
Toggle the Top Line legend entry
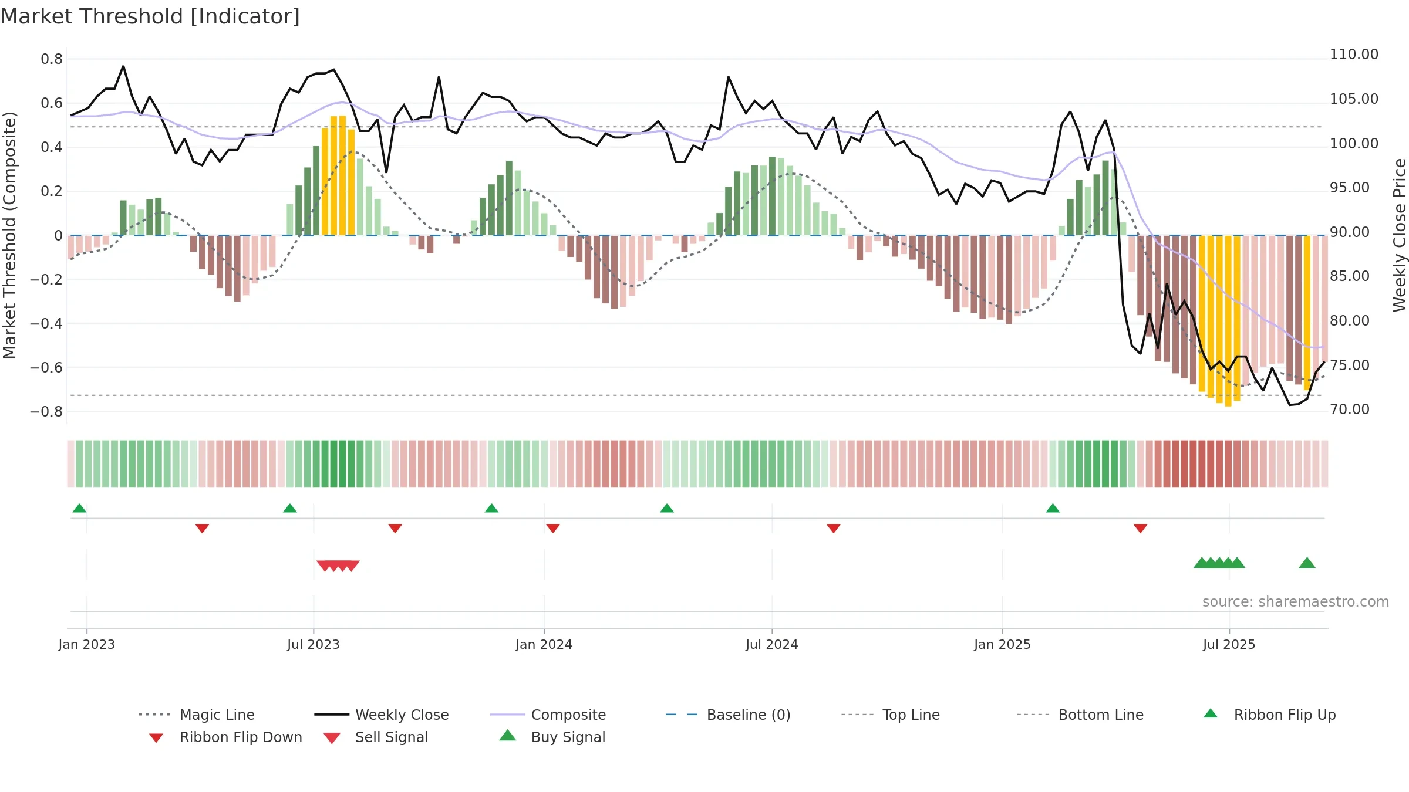click(890, 715)
